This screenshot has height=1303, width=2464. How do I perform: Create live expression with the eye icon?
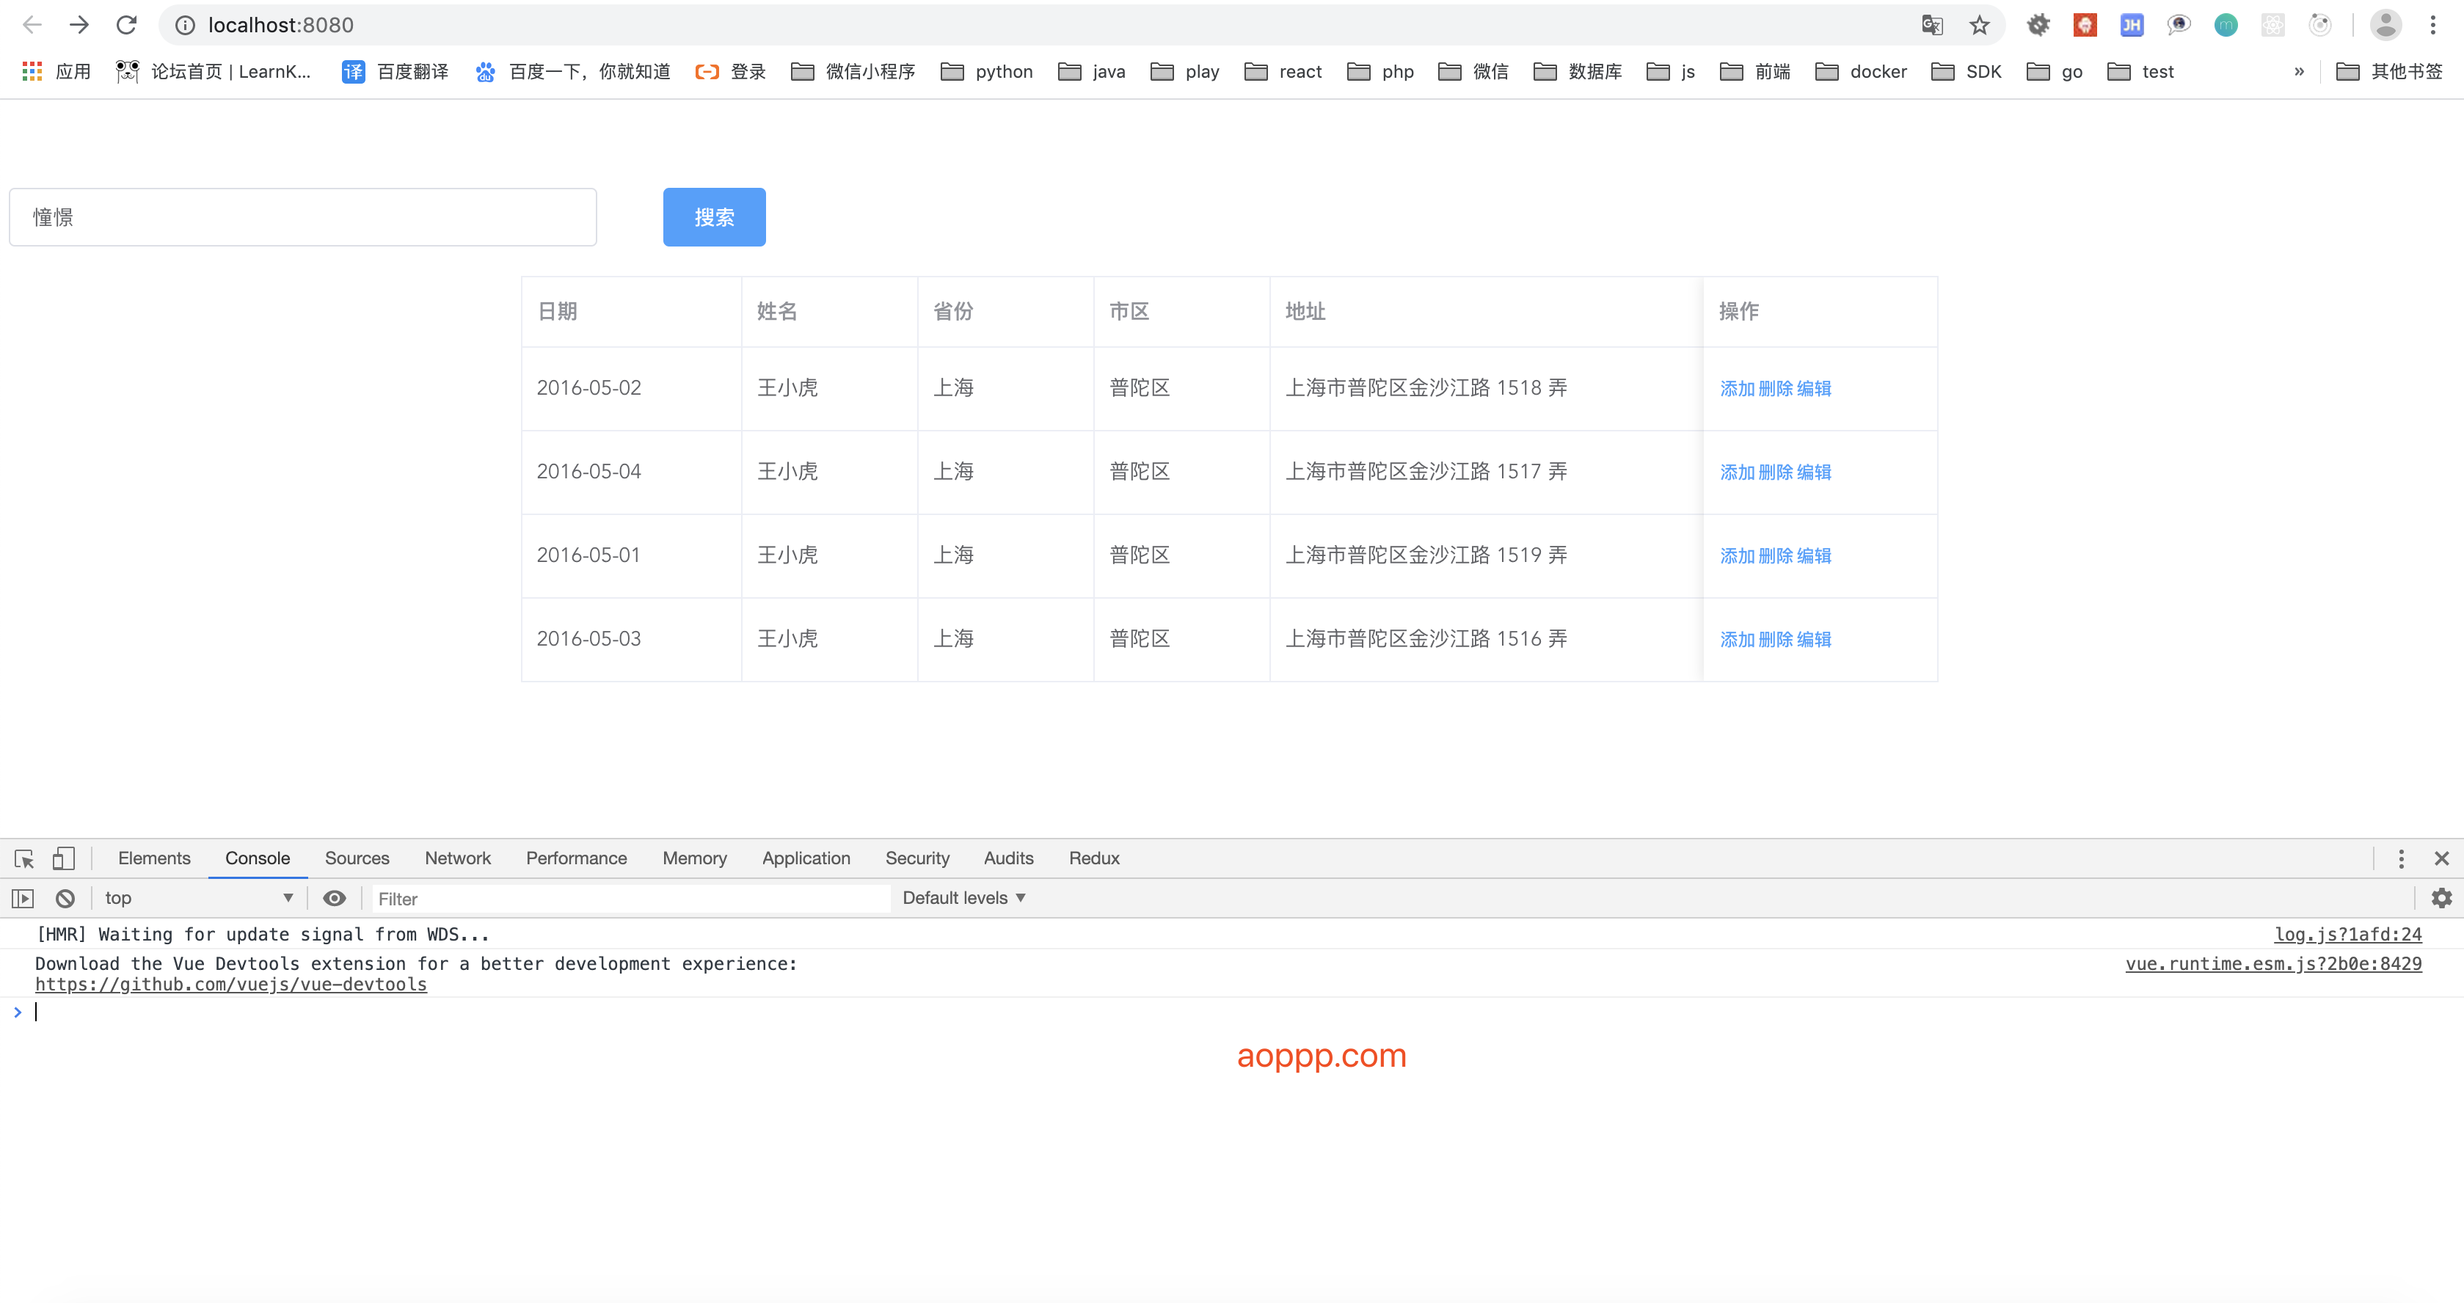click(334, 897)
